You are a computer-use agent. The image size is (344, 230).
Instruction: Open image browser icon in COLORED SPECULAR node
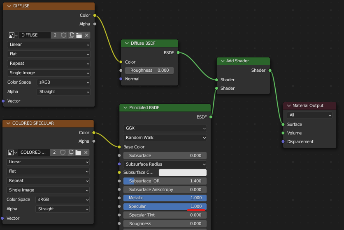(x=12, y=153)
